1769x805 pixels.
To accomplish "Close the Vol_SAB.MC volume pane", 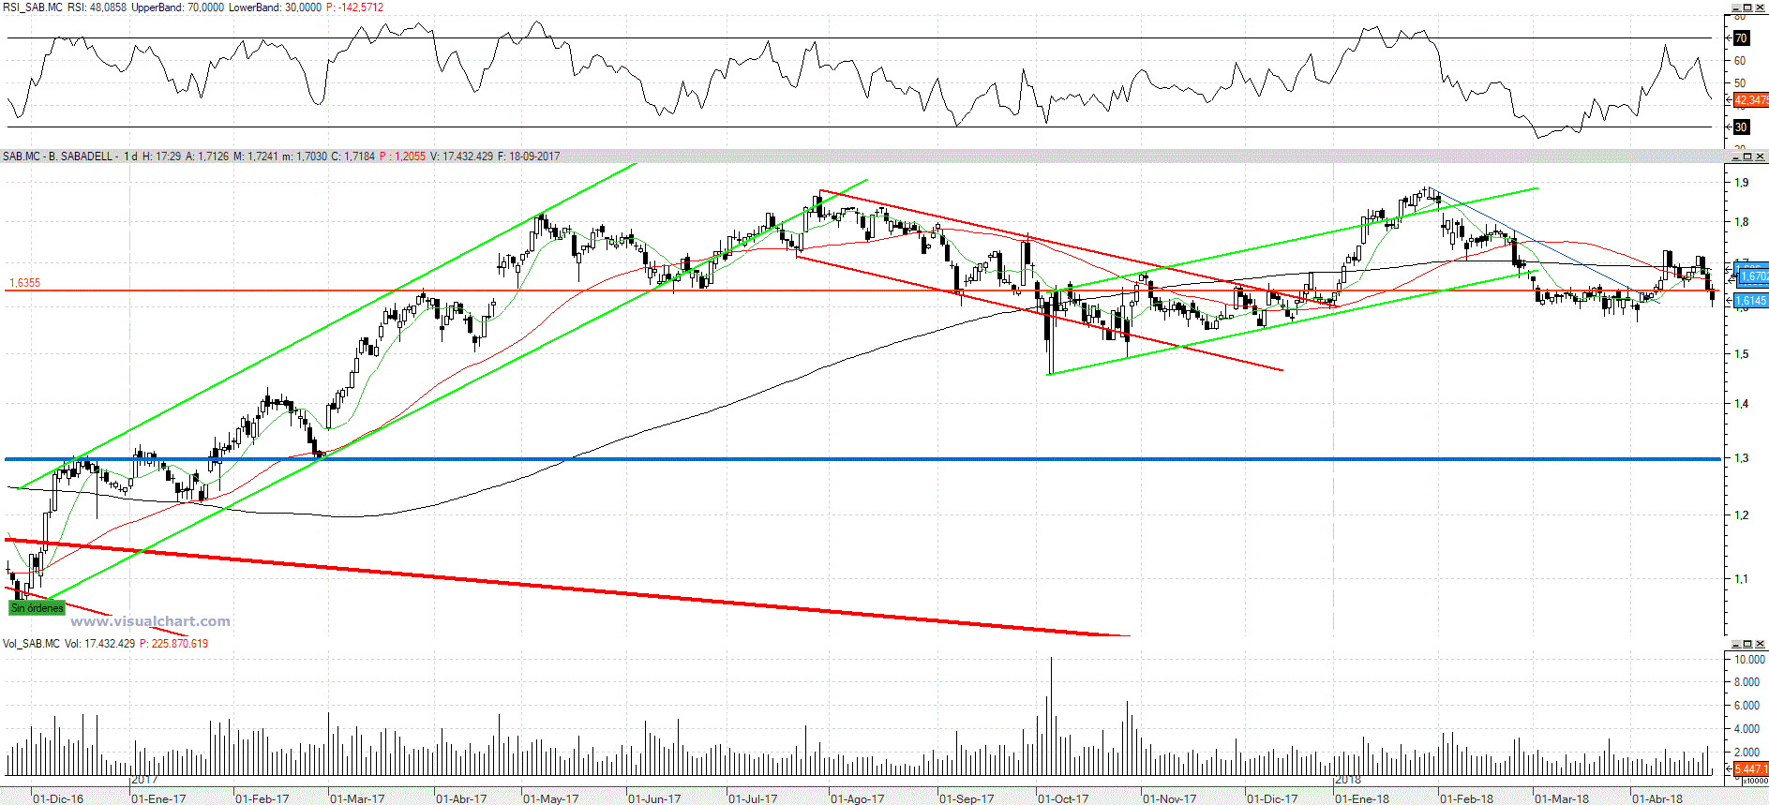I will point(1759,644).
